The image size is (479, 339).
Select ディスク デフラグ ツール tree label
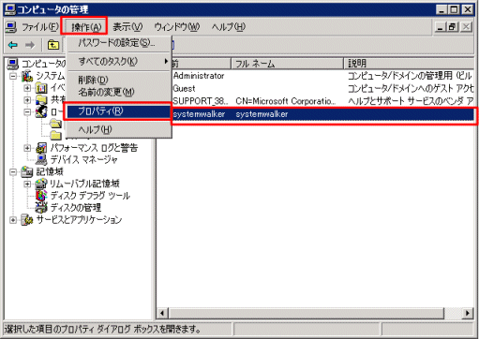point(90,196)
